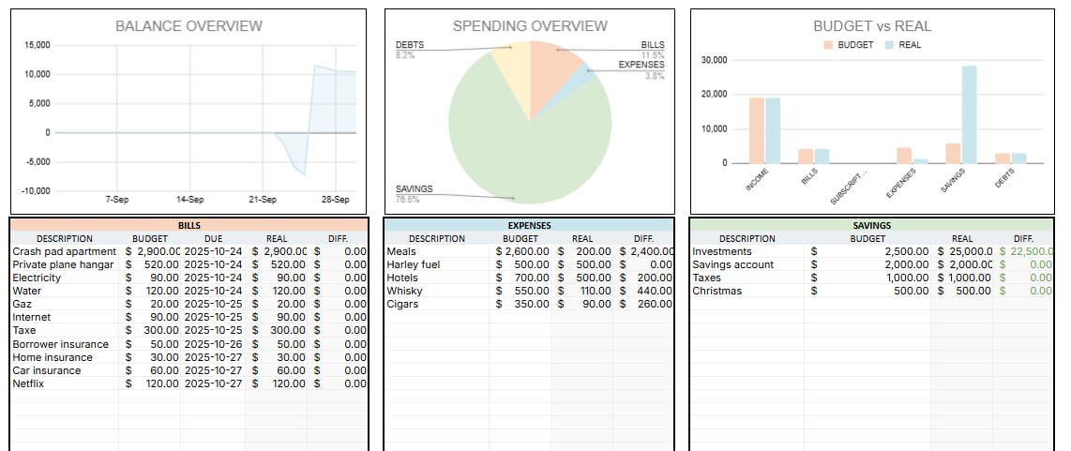Click the BUDGET legend color swatch
This screenshot has width=1071, height=451.
(828, 45)
